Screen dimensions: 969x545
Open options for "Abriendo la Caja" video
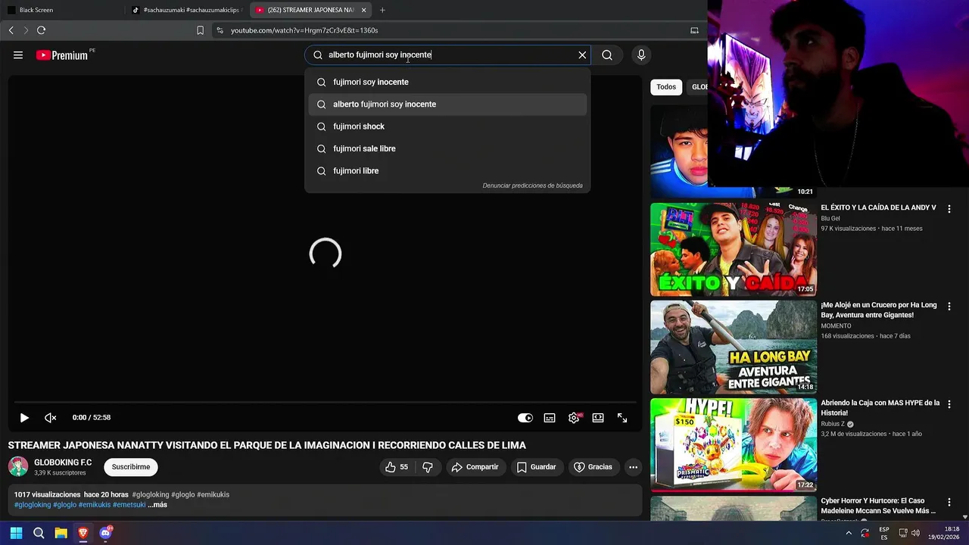tap(949, 404)
